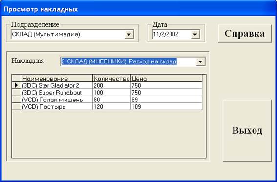
Task: Click the Выход button
Action: pos(247,130)
